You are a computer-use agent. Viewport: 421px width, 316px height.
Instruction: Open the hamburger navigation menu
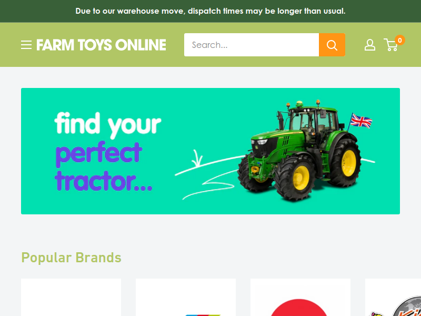[26, 45]
